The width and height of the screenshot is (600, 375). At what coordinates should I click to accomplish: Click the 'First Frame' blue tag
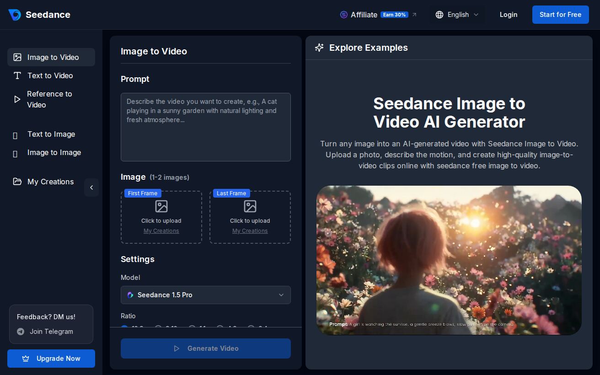(x=143, y=193)
